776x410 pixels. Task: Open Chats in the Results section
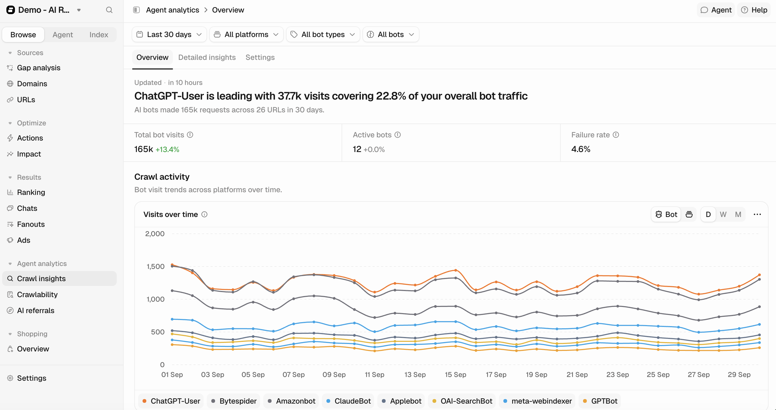pyautogui.click(x=27, y=208)
